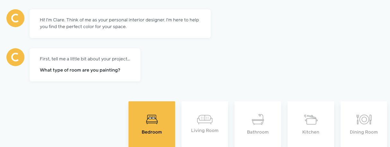The image size is (390, 147).
Task: Click the white Bathroom card
Action: 258,124
